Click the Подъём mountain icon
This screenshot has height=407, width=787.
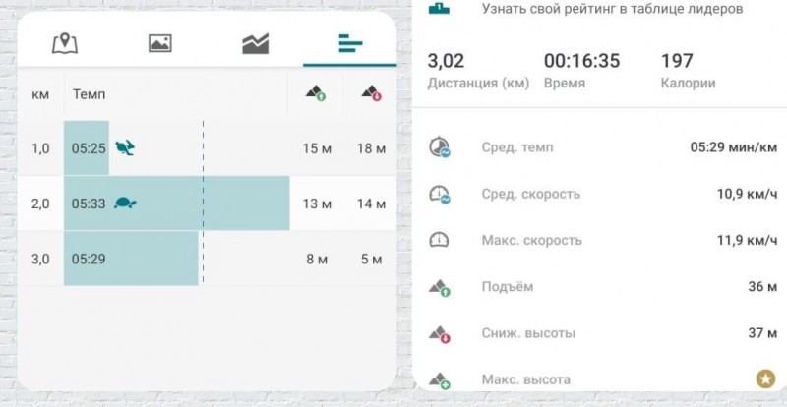click(439, 287)
